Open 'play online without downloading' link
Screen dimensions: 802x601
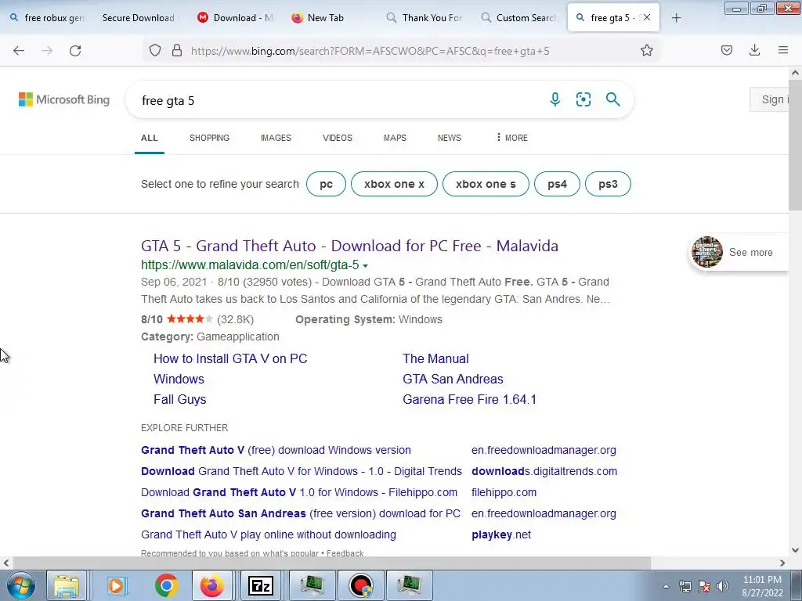point(269,535)
